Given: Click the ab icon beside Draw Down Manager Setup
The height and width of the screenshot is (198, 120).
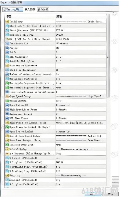Looking at the screenshot, I should click(7, 140).
